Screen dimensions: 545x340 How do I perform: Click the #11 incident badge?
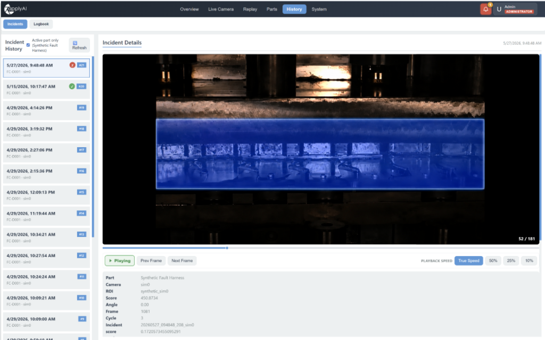(x=81, y=276)
